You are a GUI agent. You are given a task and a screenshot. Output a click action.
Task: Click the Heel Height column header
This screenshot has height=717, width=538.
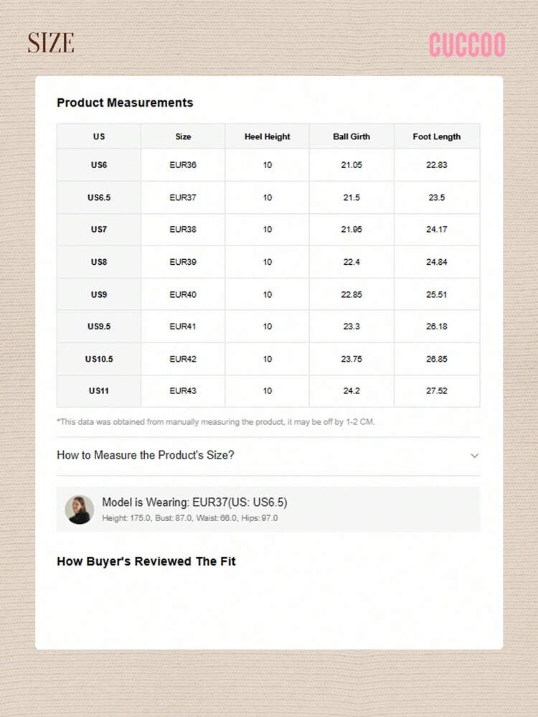(x=268, y=136)
